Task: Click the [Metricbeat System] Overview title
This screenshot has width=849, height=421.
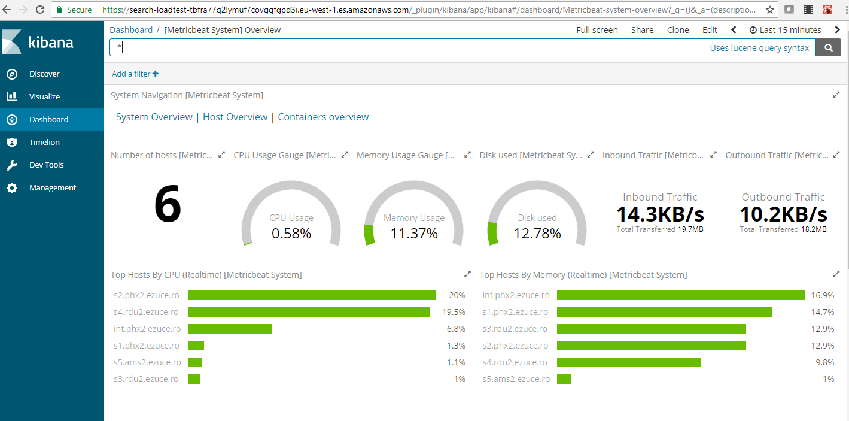Action: click(223, 30)
